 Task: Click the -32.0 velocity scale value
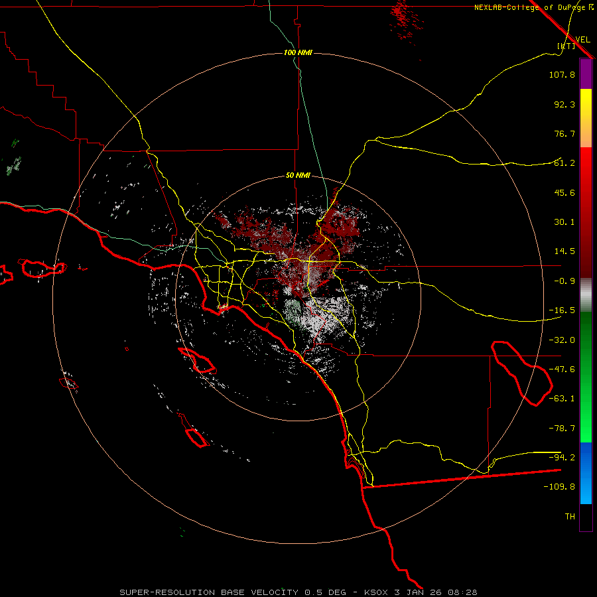(x=562, y=340)
